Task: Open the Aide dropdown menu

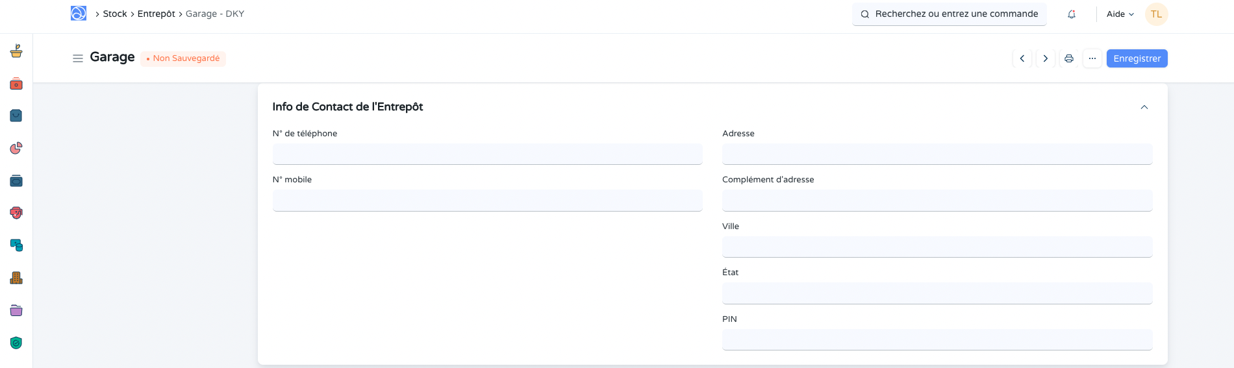Action: point(1120,14)
